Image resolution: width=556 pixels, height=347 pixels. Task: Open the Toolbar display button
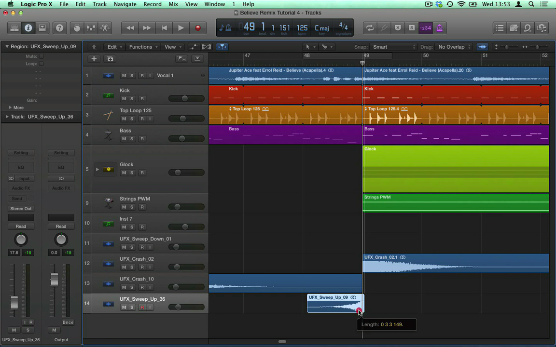(x=42, y=28)
